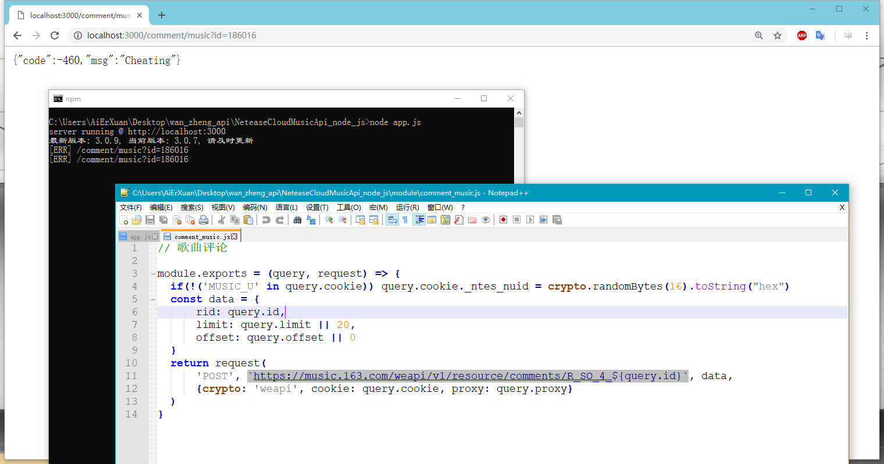Start recording a macro in Notepad++
This screenshot has height=464, width=884.
(x=503, y=219)
